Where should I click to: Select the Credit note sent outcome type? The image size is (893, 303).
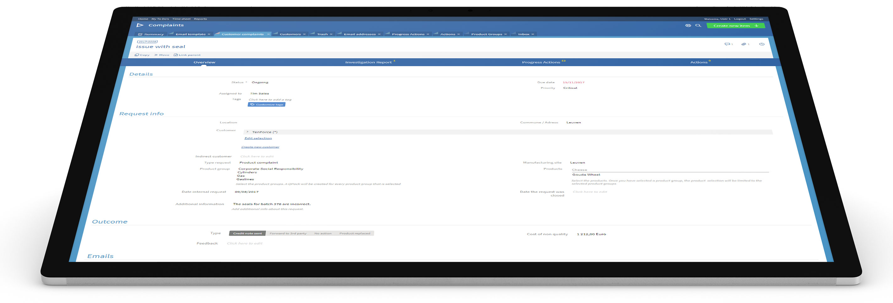(x=247, y=233)
